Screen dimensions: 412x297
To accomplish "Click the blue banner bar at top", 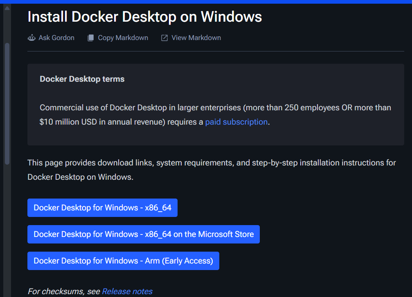I will coord(206,2).
